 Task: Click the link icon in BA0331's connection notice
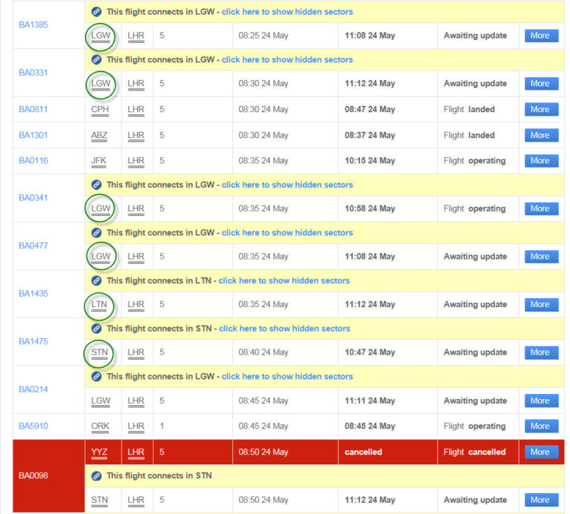point(96,60)
